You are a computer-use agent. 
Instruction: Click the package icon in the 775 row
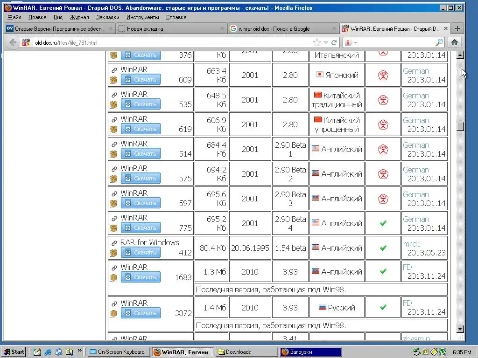click(114, 228)
